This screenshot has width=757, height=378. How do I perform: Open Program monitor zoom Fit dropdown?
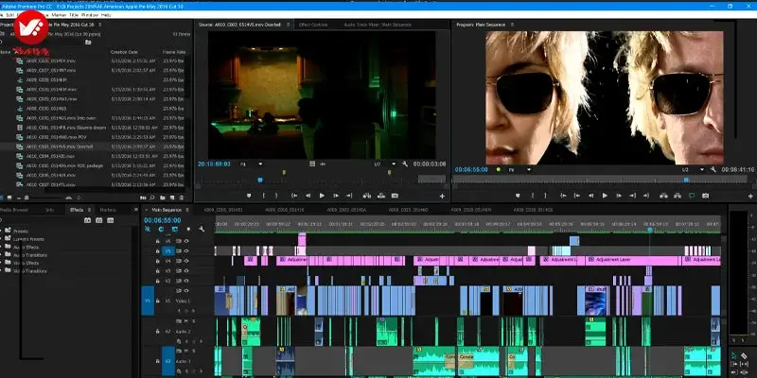[519, 170]
